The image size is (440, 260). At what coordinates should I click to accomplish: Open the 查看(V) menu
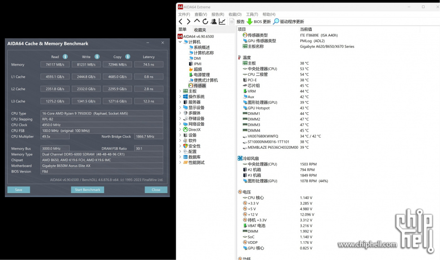(x=201, y=14)
